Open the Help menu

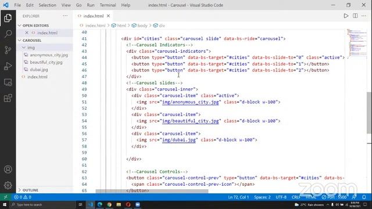126,5
